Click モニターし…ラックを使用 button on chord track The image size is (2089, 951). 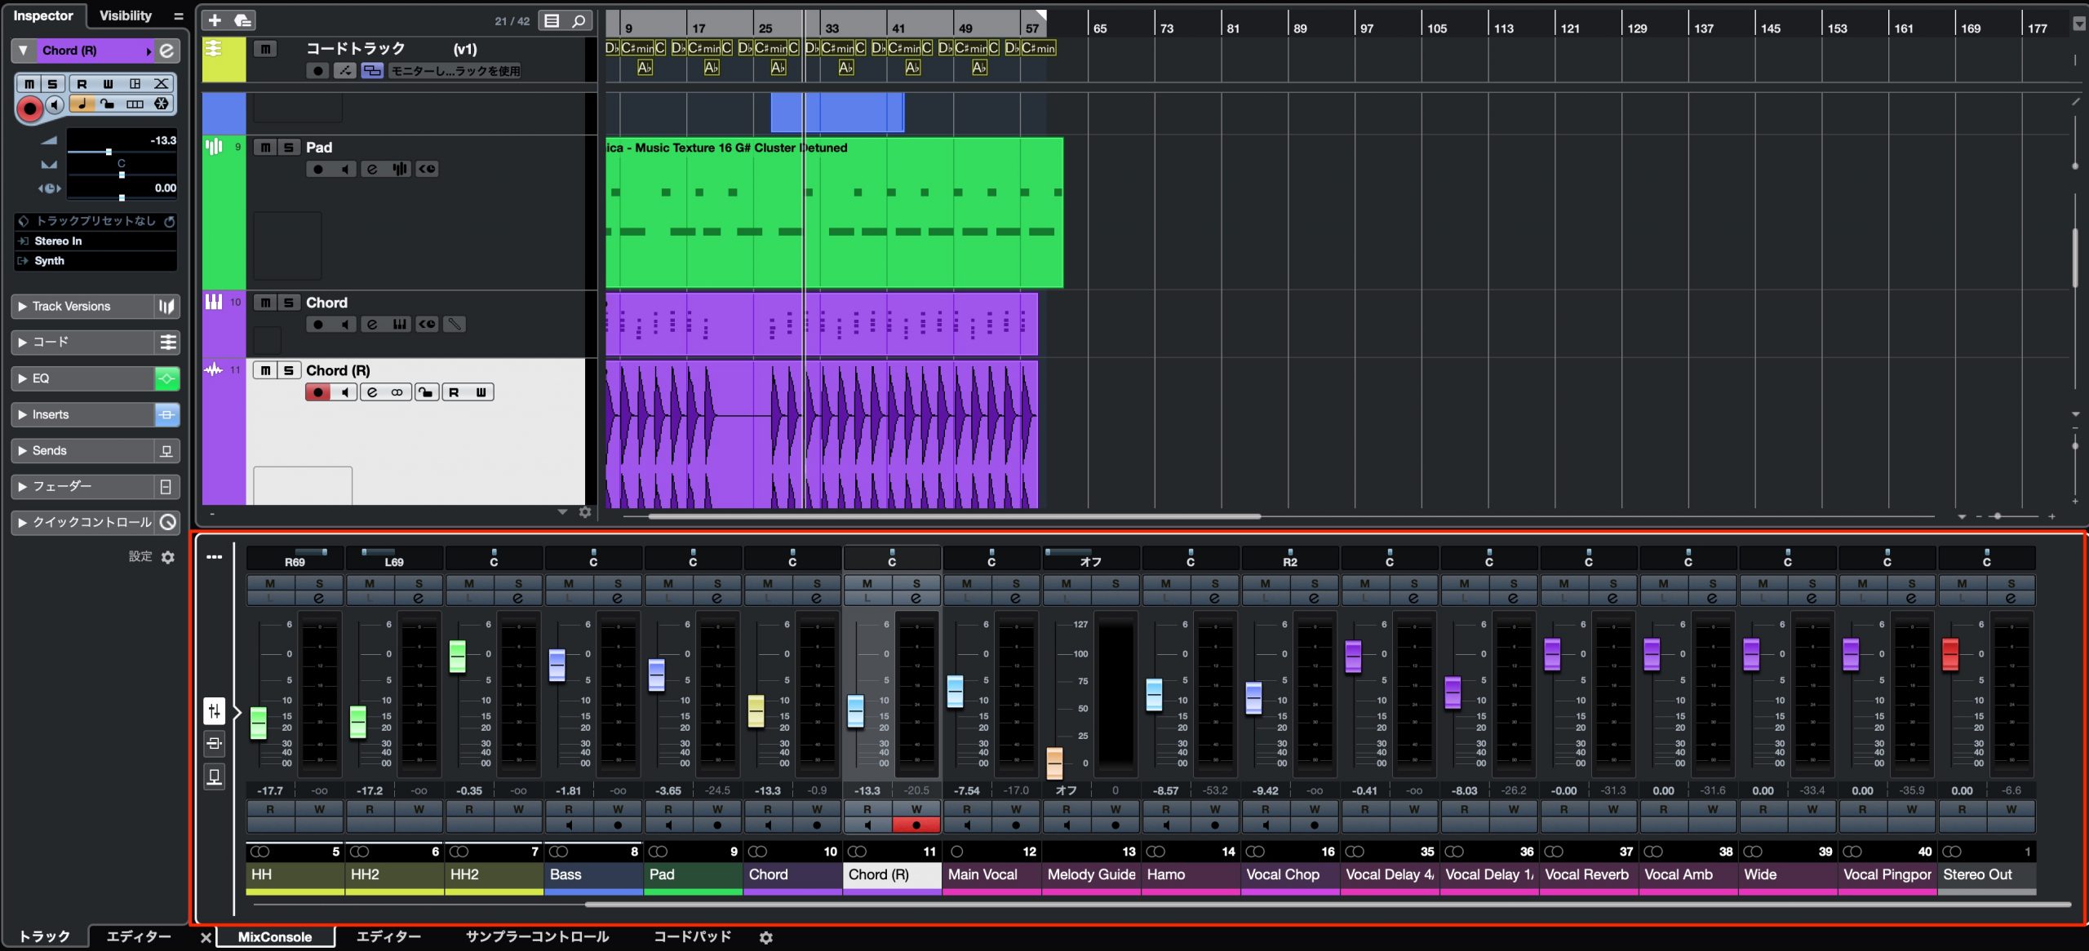455,71
